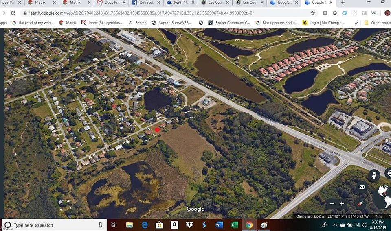Screen dimensions: 391x231
Task: Open a new Chrome tab
Action: pyautogui.click(x=343, y=2)
